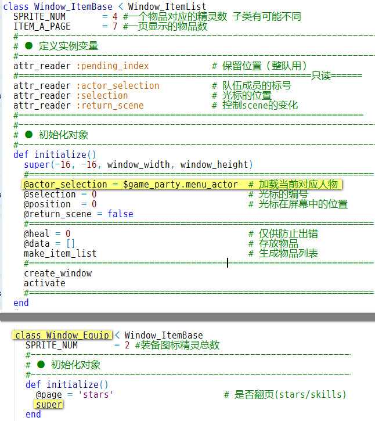Click the comment '装备图标精灵总数'
Viewport: 375px width, 421px height.
[x=180, y=345]
